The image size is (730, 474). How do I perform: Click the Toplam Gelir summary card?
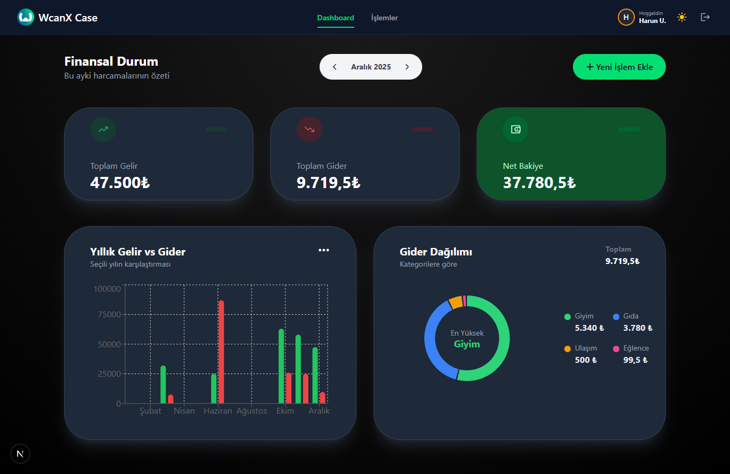click(158, 154)
